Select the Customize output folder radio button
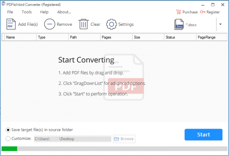The height and width of the screenshot is (156, 229). [x=8, y=139]
